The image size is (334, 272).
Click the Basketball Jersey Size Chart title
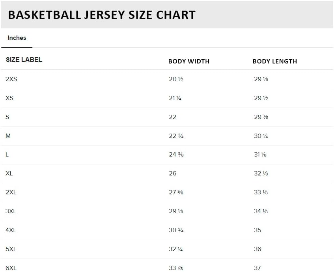(102, 15)
